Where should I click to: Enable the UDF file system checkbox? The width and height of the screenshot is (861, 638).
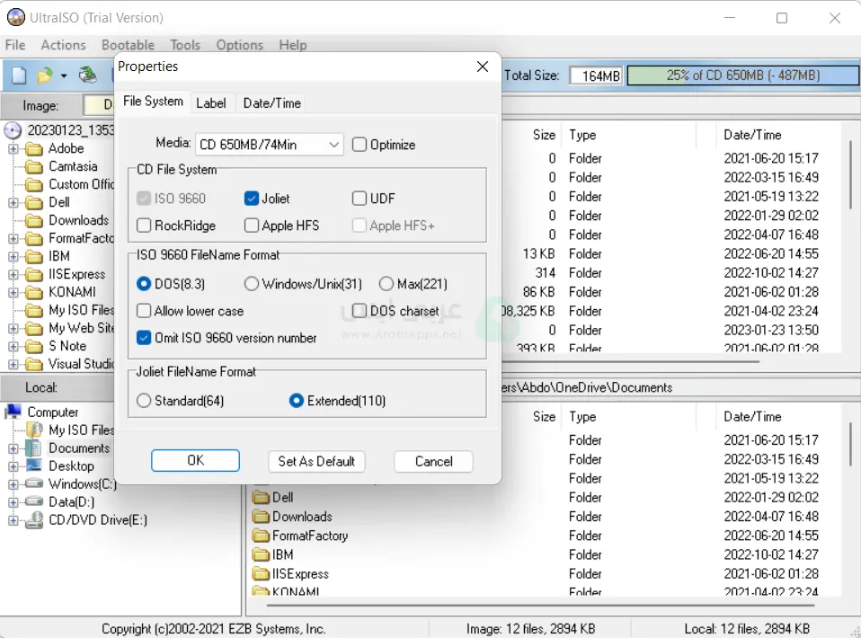tap(359, 199)
